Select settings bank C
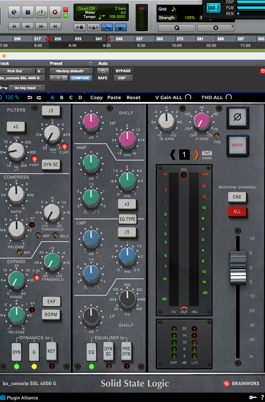Screen dimensions: 265x402 click(71, 97)
